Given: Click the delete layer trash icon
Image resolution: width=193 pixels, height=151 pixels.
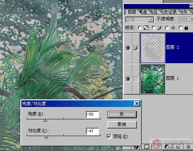Looking at the screenshot, I should pos(188,147).
